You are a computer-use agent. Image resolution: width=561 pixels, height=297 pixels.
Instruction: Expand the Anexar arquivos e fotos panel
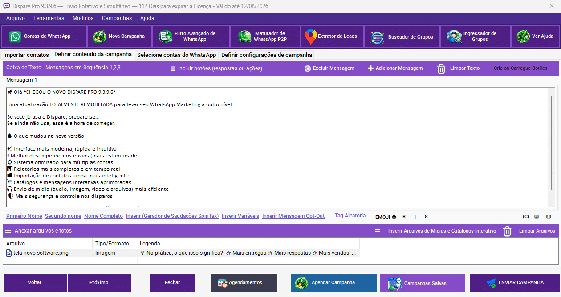click(8, 231)
